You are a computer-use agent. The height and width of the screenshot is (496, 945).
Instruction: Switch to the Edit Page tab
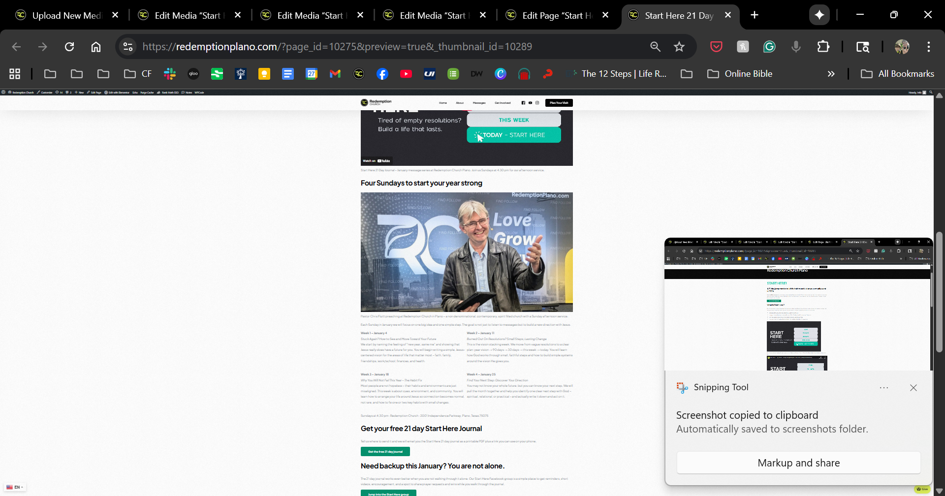556,15
